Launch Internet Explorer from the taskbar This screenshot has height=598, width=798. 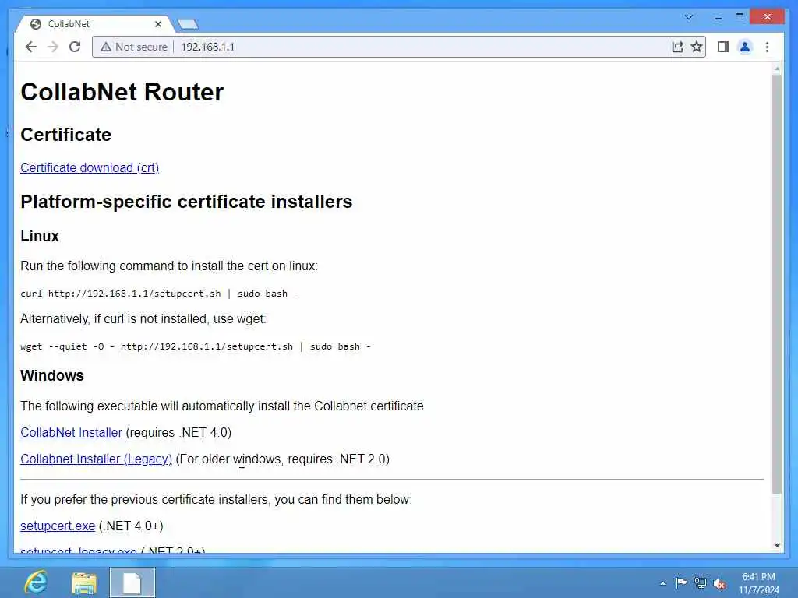click(x=37, y=582)
